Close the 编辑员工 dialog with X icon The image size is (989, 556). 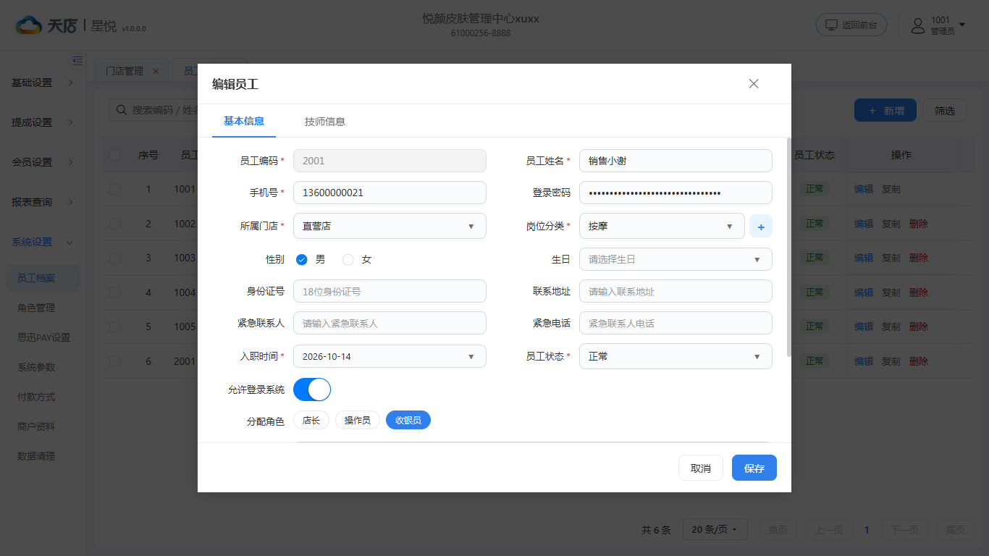click(x=754, y=84)
